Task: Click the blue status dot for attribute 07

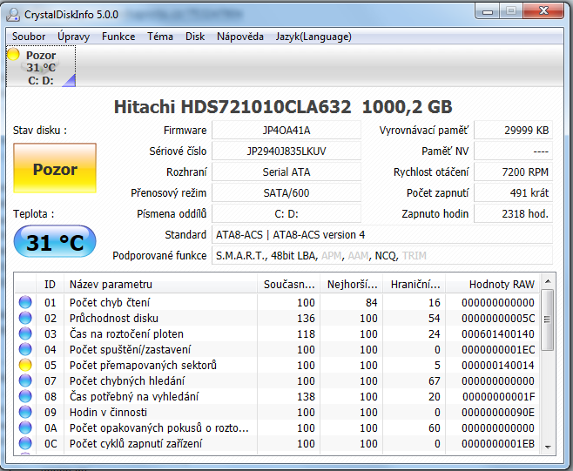Action: point(25,380)
